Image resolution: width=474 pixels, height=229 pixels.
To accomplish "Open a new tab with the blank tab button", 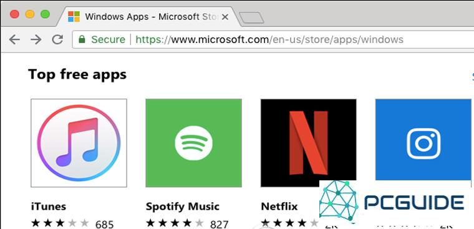I will [x=251, y=18].
